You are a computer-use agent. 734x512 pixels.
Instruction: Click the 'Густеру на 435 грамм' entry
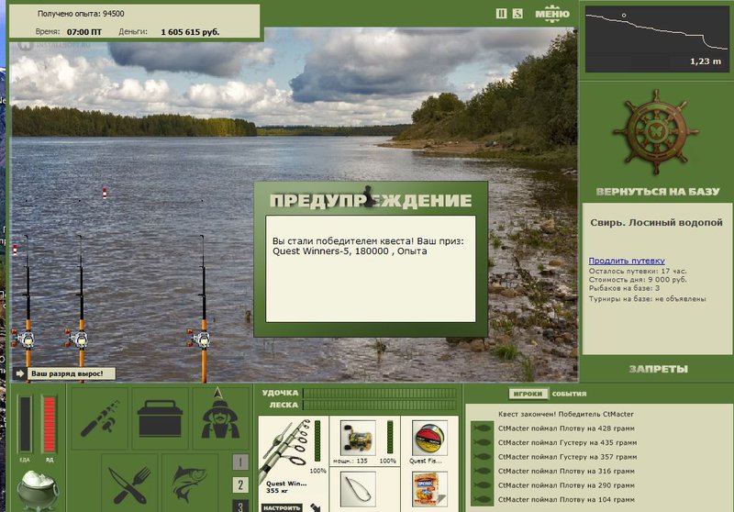[567, 442]
